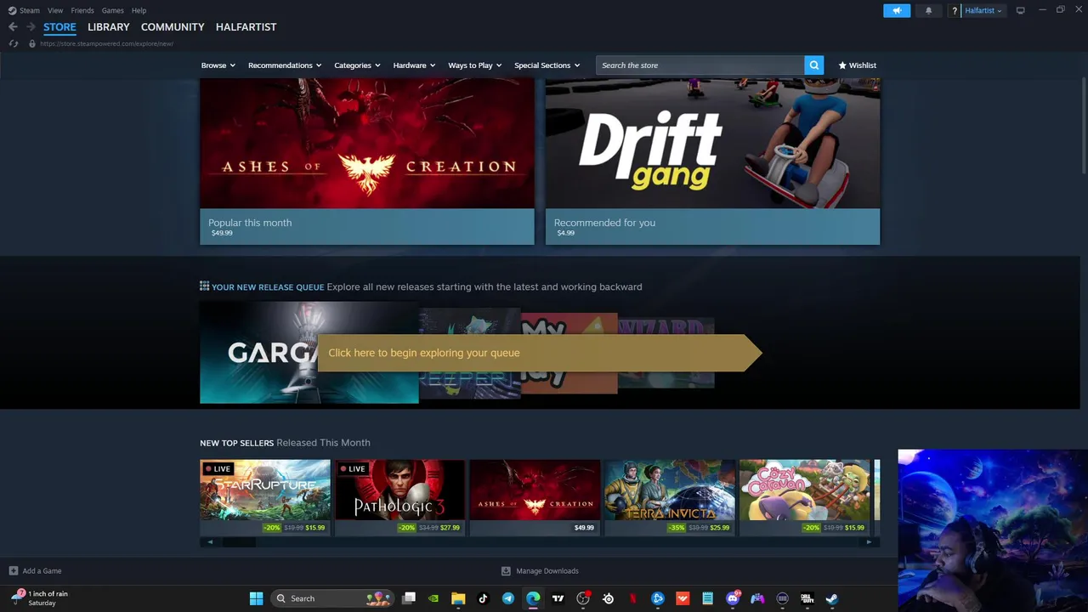The height and width of the screenshot is (612, 1088).
Task: Open TikTok from the taskbar
Action: (x=483, y=598)
